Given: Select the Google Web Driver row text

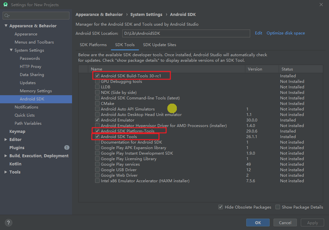Looking at the screenshot, I should pos(119,175).
